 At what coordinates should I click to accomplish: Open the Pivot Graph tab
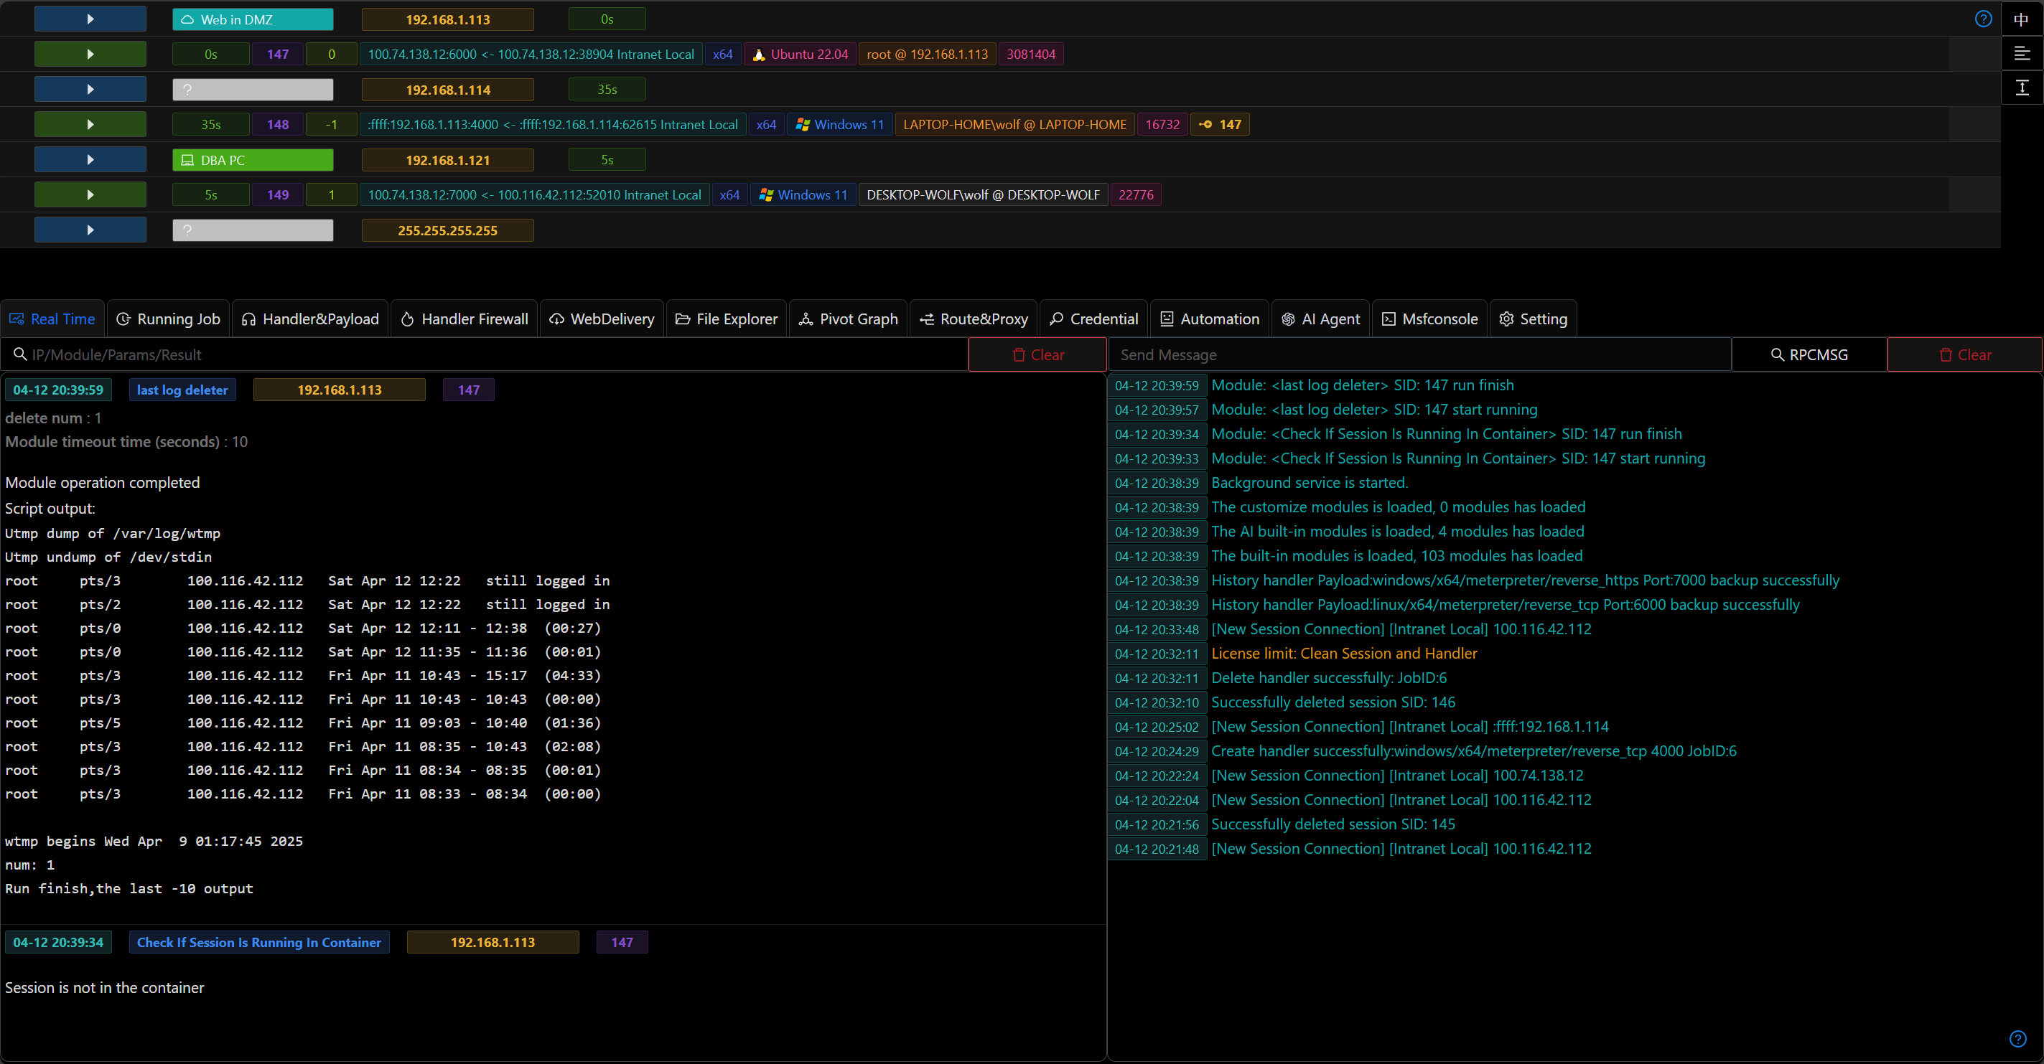848,319
